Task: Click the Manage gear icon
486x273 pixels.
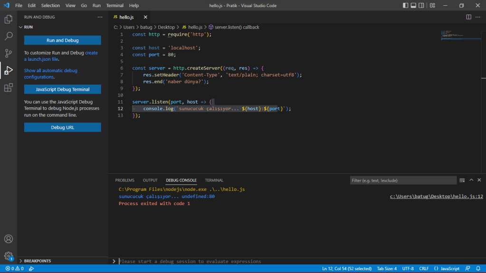Action: 8,256
